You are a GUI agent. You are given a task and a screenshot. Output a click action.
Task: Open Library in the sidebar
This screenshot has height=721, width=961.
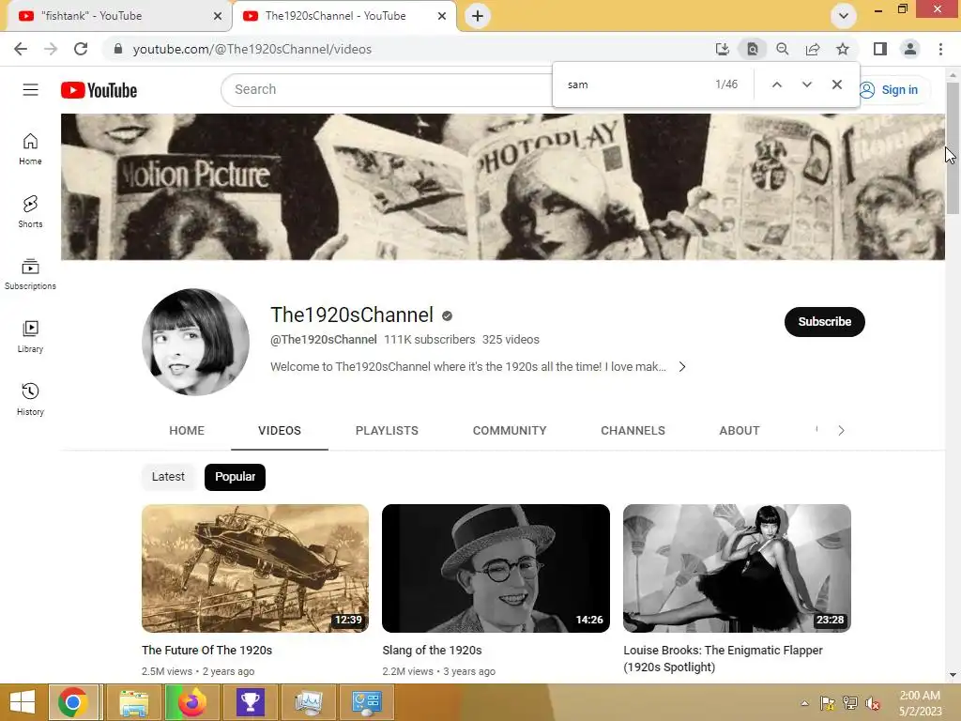pos(30,337)
